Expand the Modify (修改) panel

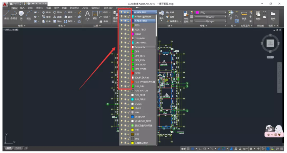62,26
